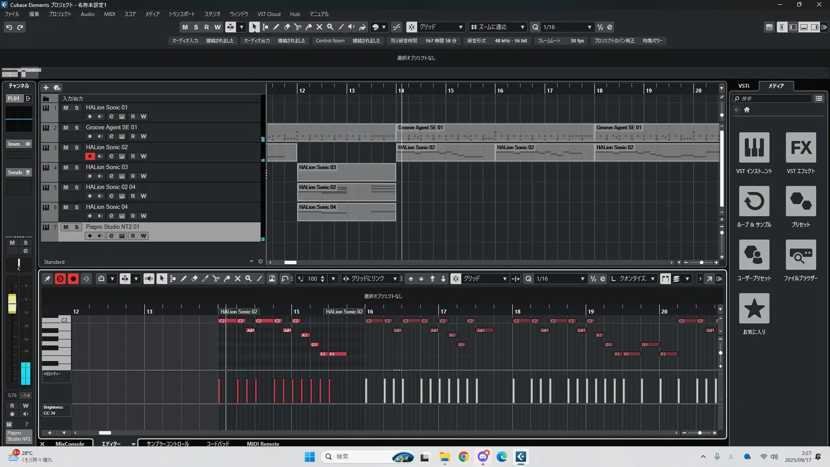Click the Inserts section header in channel
The width and height of the screenshot is (830, 467).
pos(15,144)
